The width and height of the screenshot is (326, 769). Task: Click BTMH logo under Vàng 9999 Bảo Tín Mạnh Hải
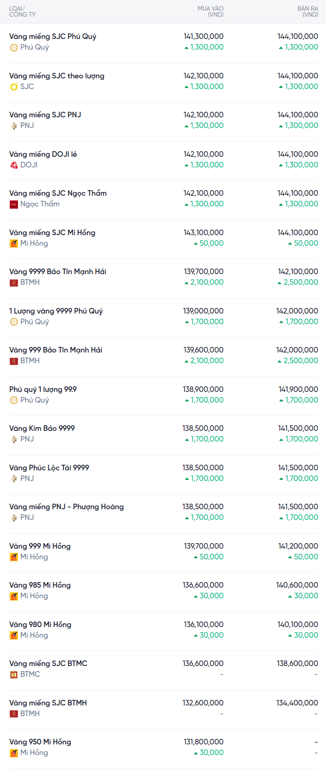click(14, 282)
